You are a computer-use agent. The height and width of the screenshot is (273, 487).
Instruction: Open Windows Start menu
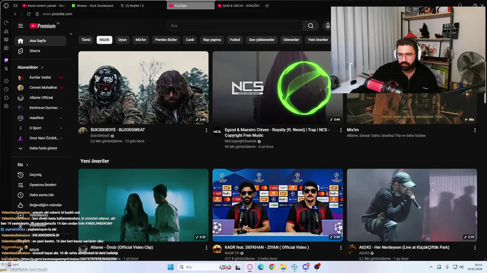click(170, 267)
